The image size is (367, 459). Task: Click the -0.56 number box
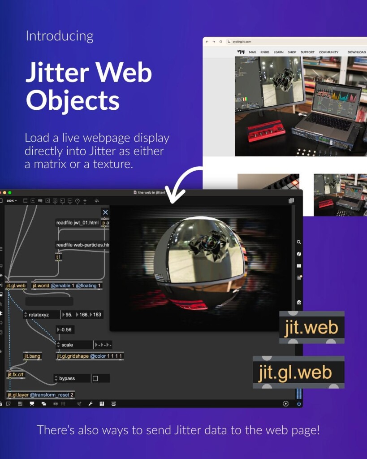(65, 329)
